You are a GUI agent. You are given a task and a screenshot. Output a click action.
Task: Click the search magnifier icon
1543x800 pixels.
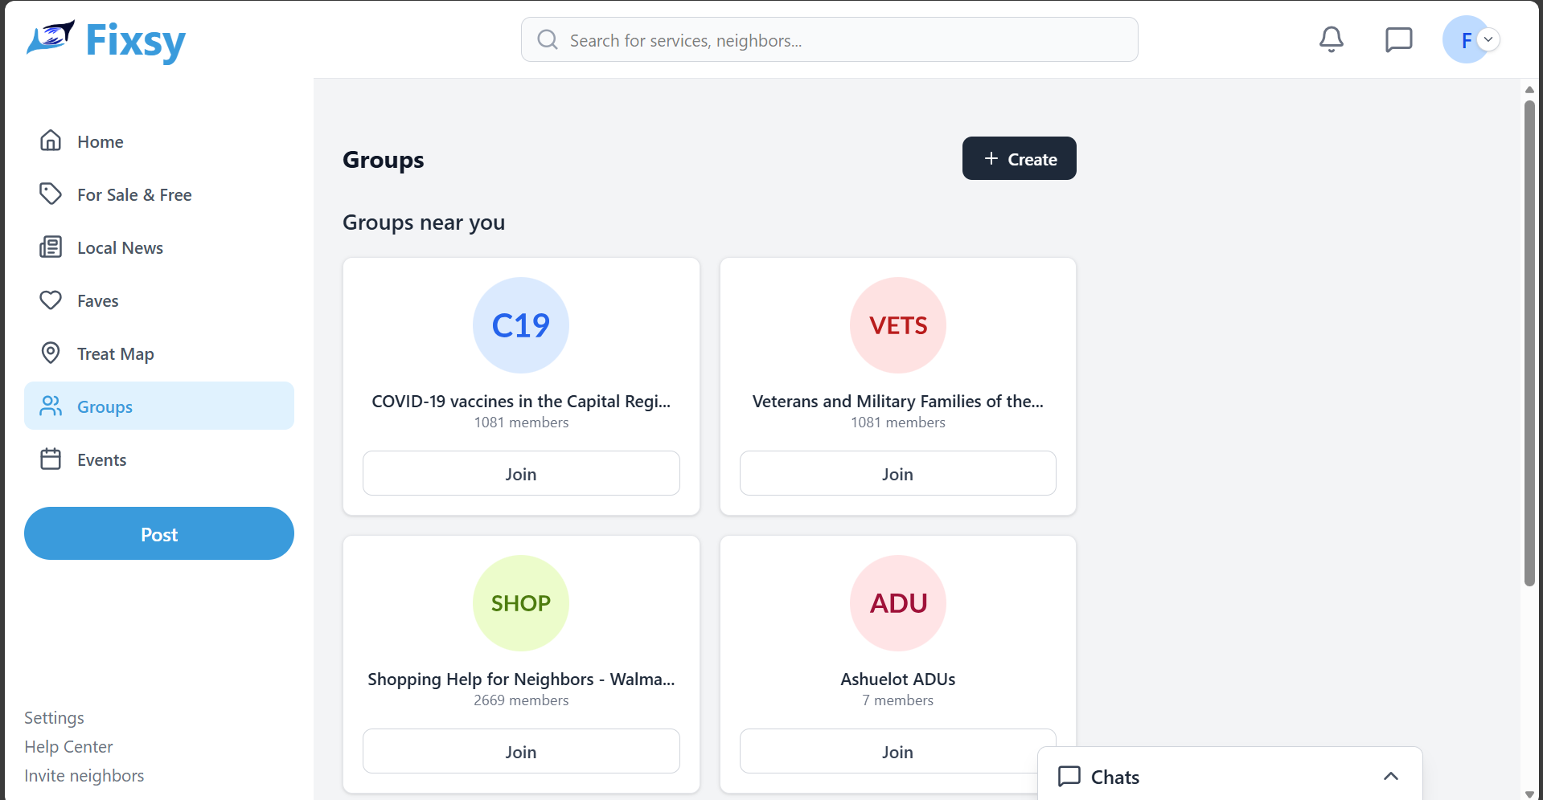548,40
